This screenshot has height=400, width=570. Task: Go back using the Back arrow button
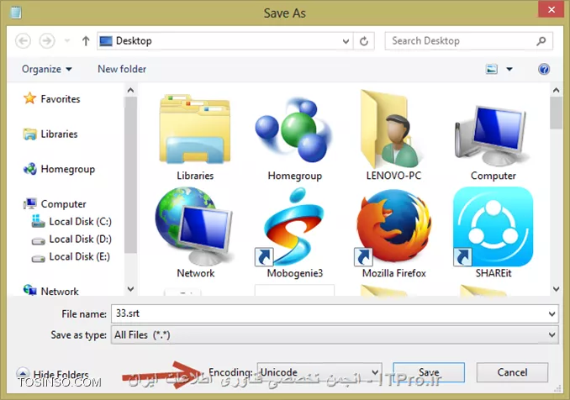click(x=23, y=41)
